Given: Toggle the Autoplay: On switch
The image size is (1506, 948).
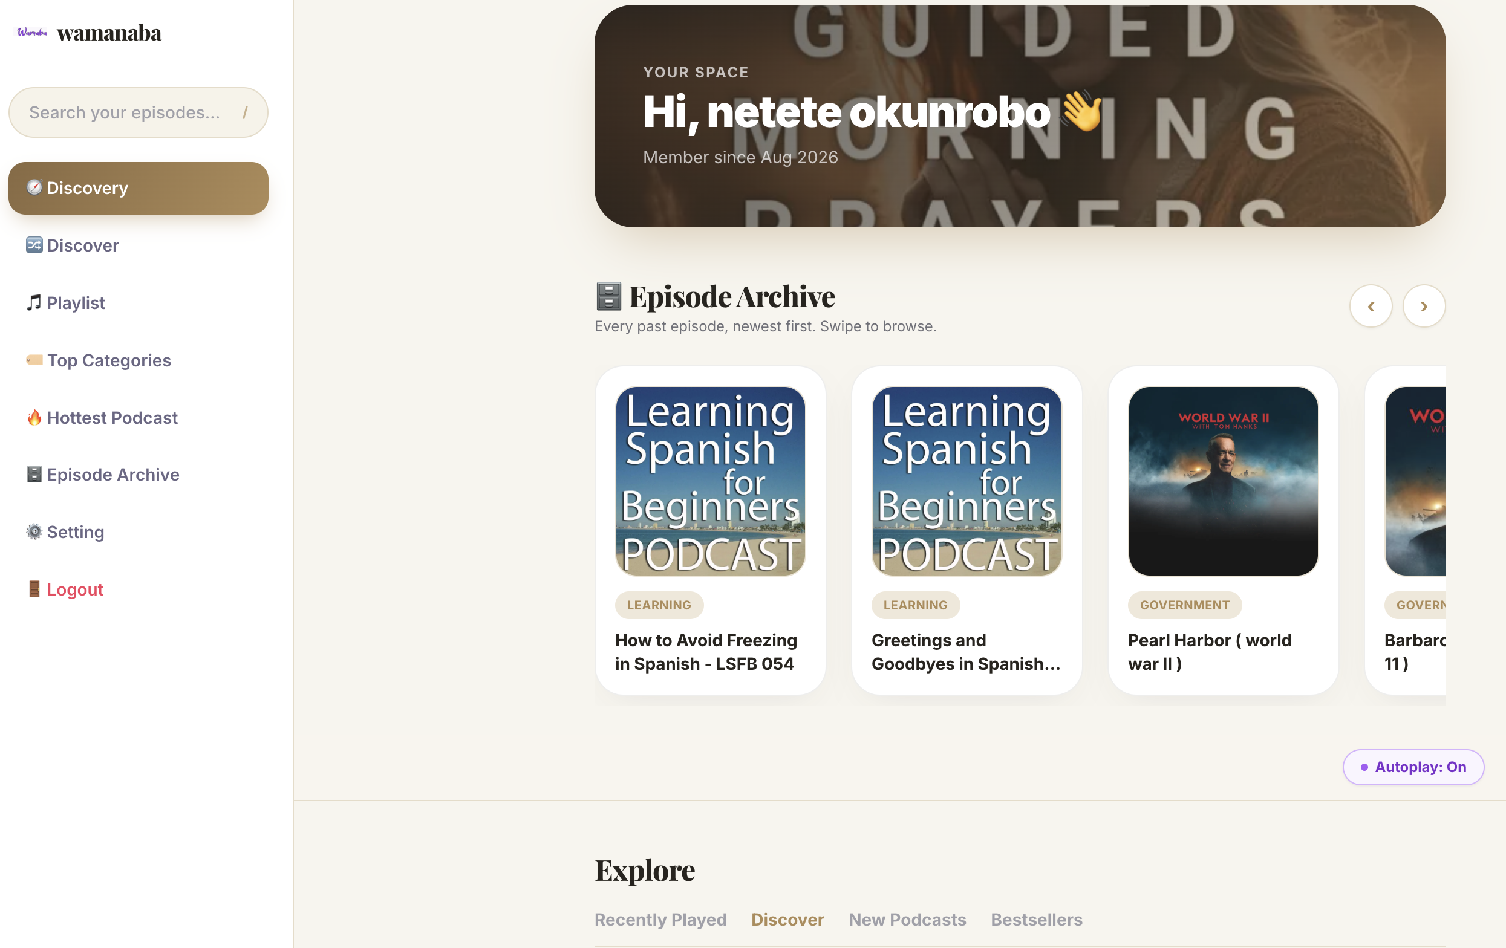Looking at the screenshot, I should point(1413,767).
